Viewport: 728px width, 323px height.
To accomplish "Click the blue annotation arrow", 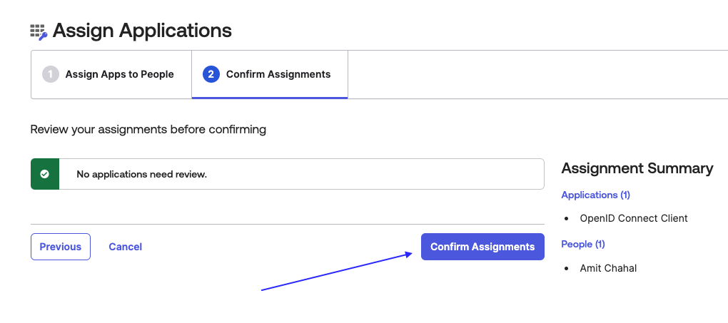I will [x=337, y=271].
